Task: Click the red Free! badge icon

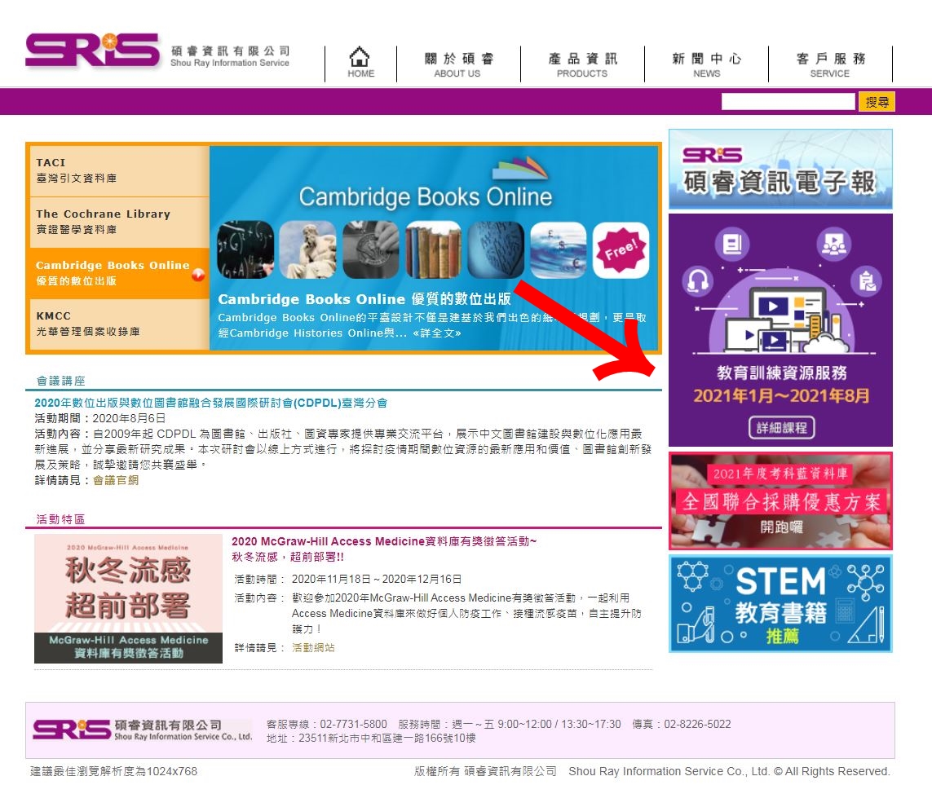Action: [621, 250]
